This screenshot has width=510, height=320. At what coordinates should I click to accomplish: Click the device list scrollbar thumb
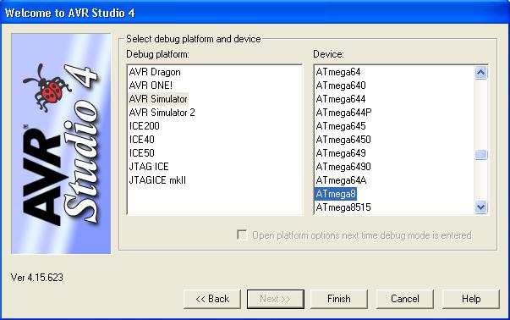click(x=480, y=154)
